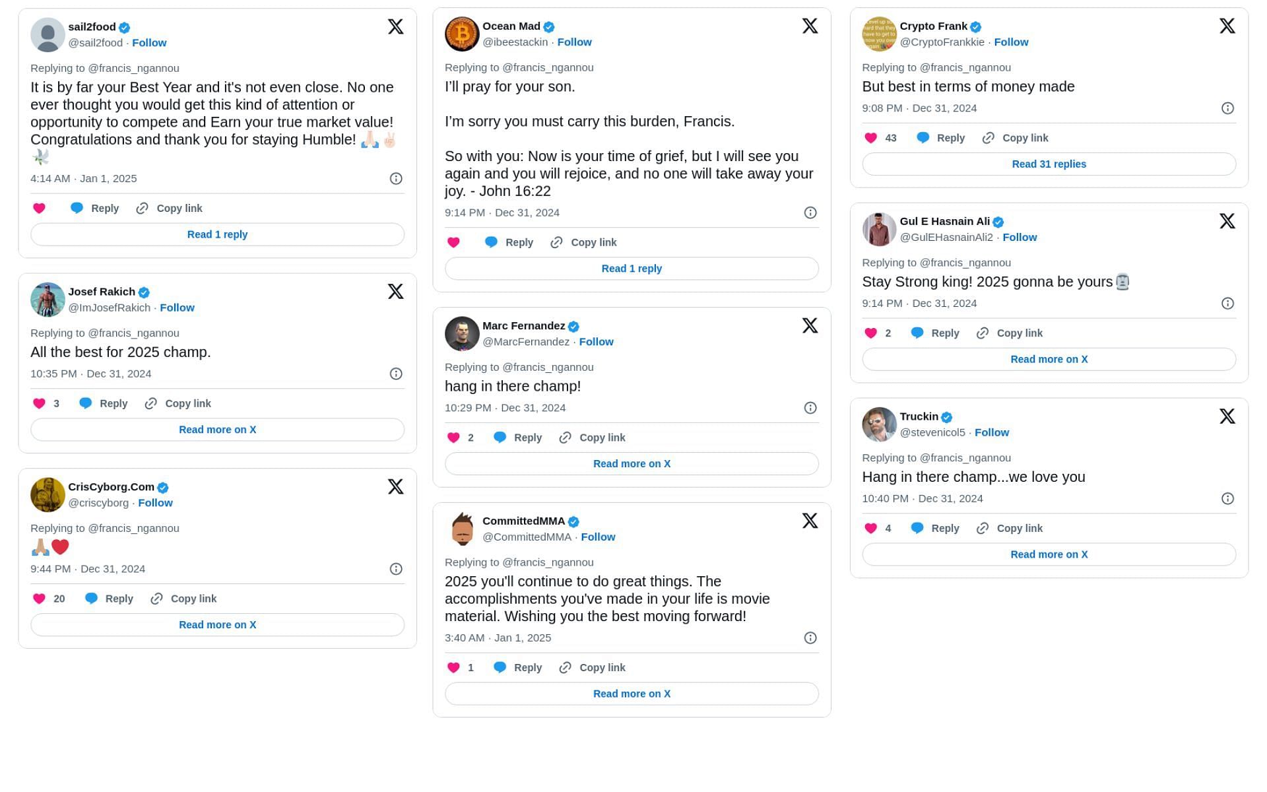Click the X (Twitter) icon on sail2food tweet

395,26
